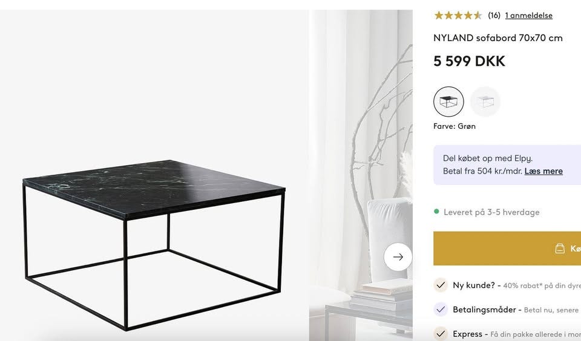Image resolution: width=581 pixels, height=341 pixels.
Task: Choose the white table color variant
Action: pyautogui.click(x=485, y=102)
